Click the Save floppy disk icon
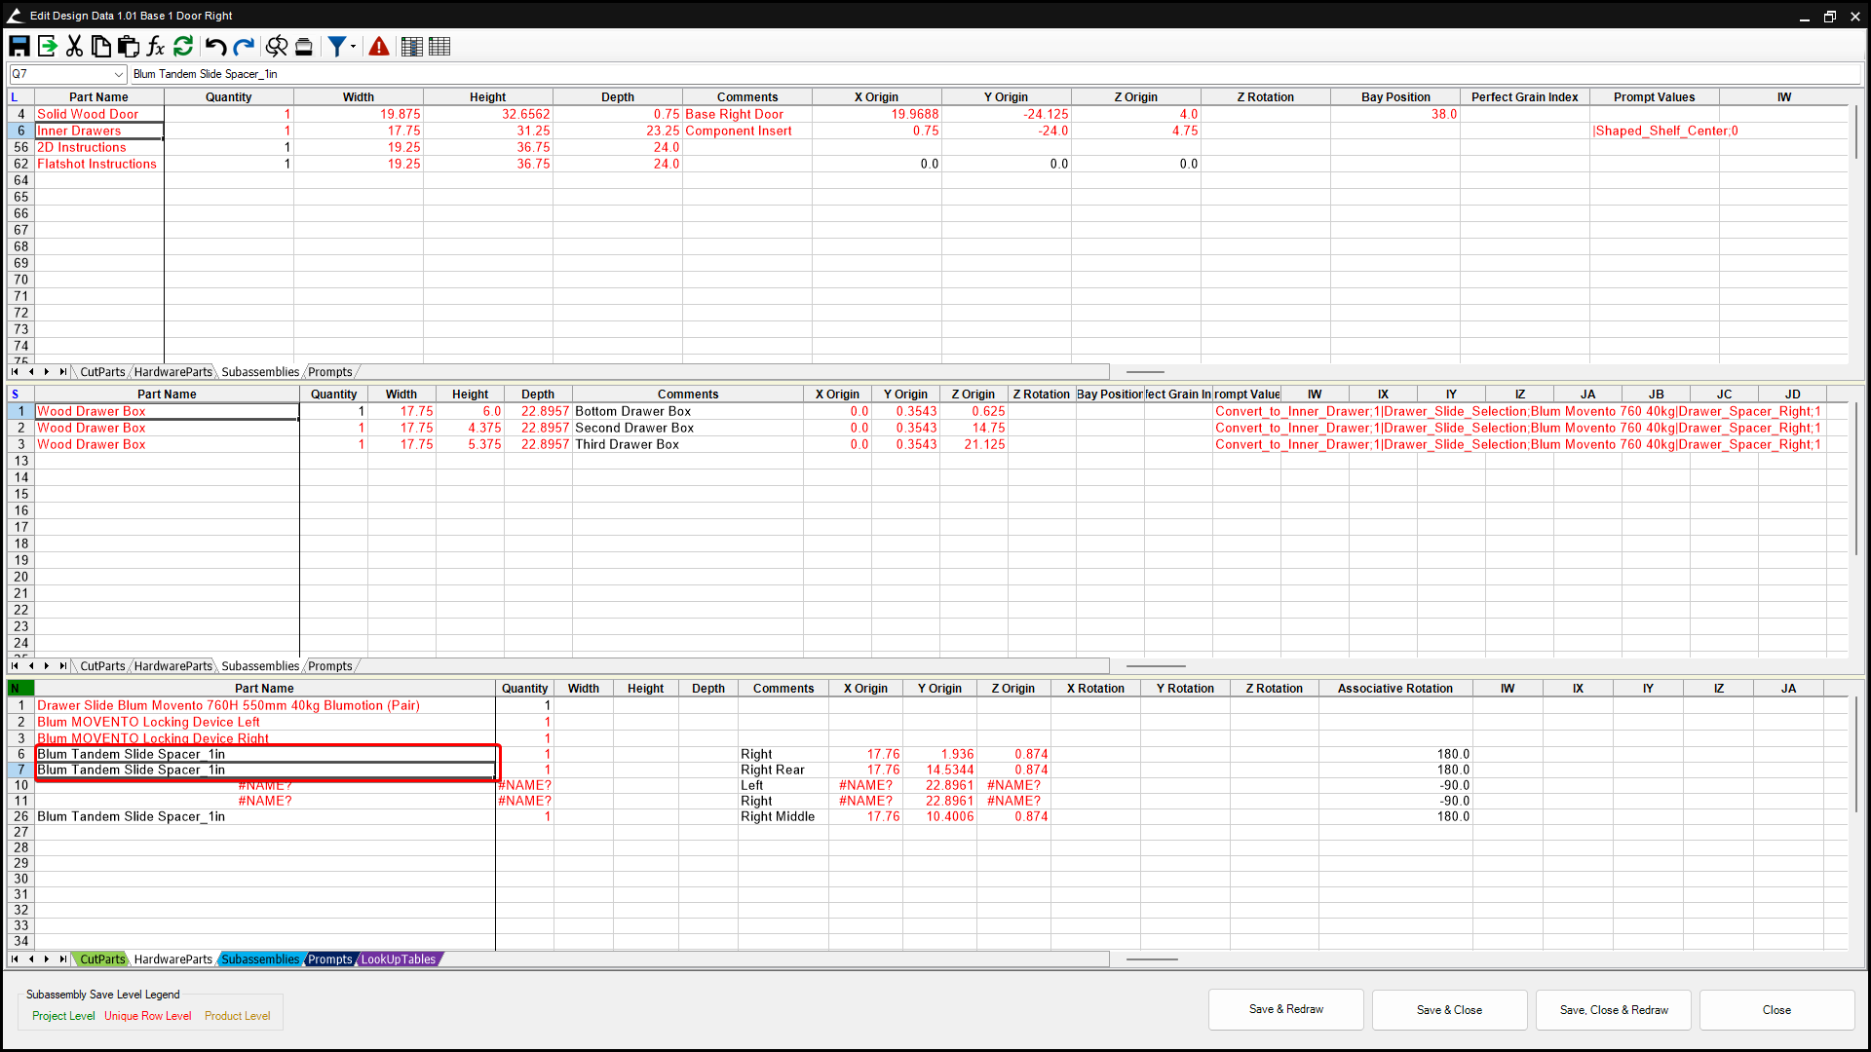Image resolution: width=1871 pixels, height=1052 pixels. (x=19, y=46)
